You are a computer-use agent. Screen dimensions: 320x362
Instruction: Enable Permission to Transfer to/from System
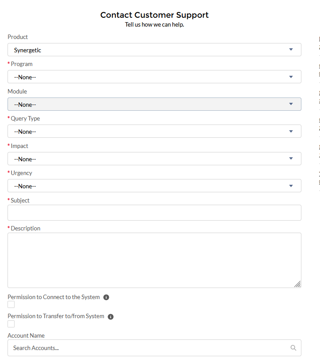point(11,324)
